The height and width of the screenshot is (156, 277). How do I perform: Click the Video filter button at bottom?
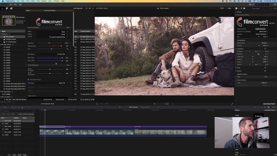point(14,155)
